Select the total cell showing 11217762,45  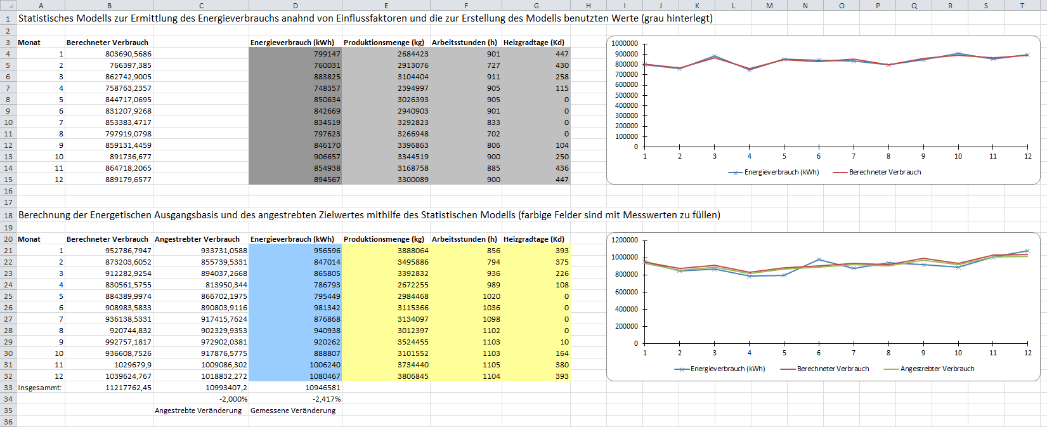pyautogui.click(x=109, y=388)
